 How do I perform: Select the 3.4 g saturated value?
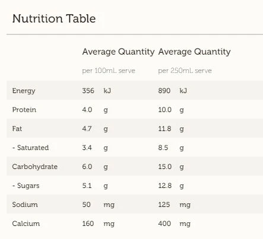click(95, 148)
